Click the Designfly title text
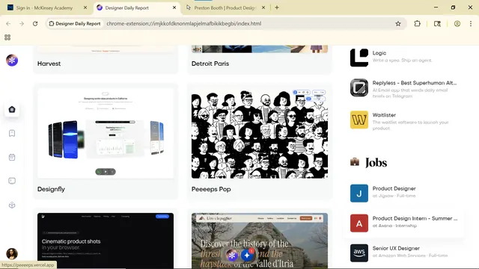479x269 pixels. click(51, 189)
